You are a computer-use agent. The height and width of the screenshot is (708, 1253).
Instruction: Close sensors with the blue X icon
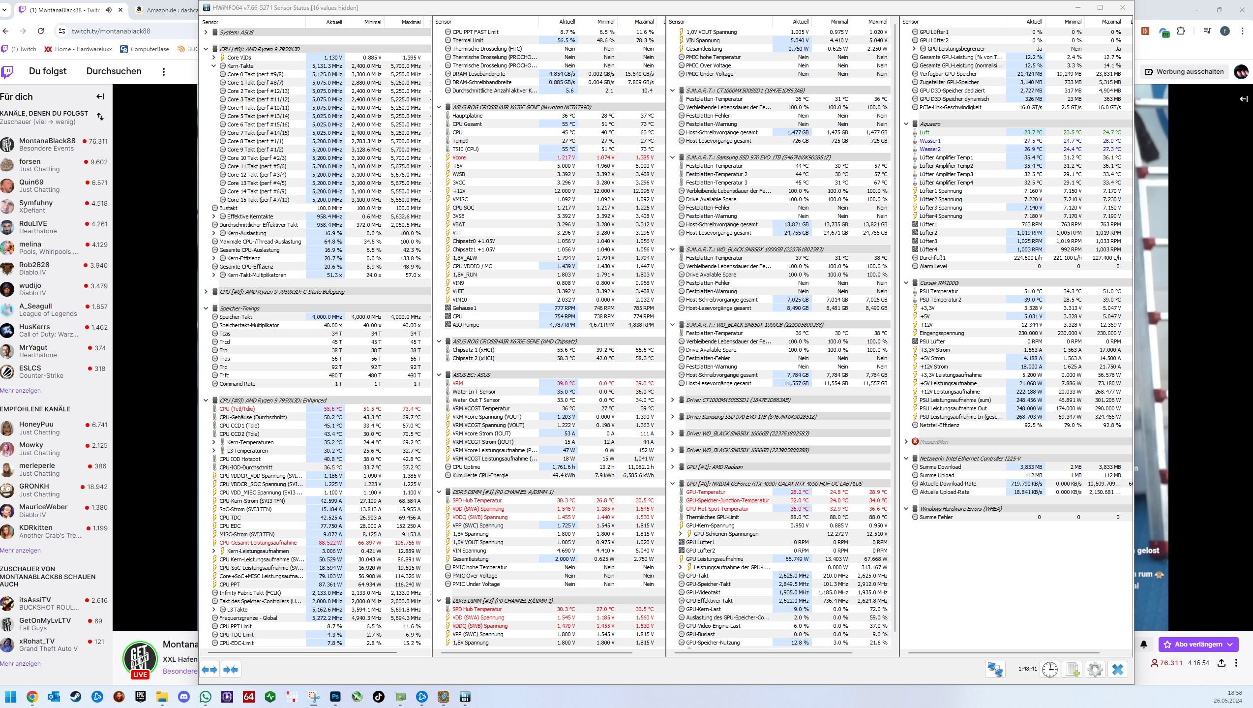pos(1118,670)
